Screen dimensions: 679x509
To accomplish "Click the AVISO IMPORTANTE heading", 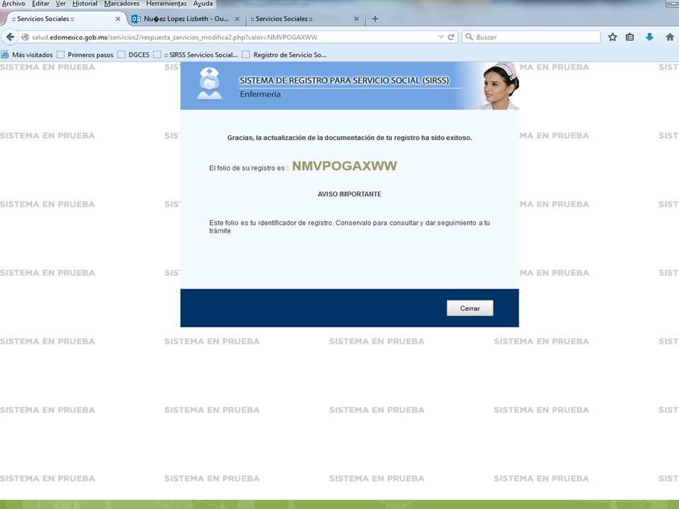I will point(349,194).
